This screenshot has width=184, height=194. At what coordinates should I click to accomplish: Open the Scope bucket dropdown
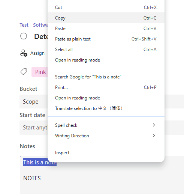[x=34, y=101]
